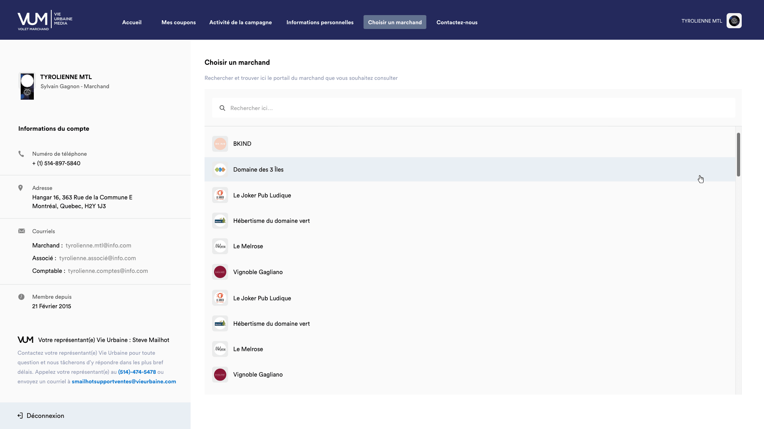
Task: Click the VUM Vie Urbaine Media logo
Action: click(45, 20)
